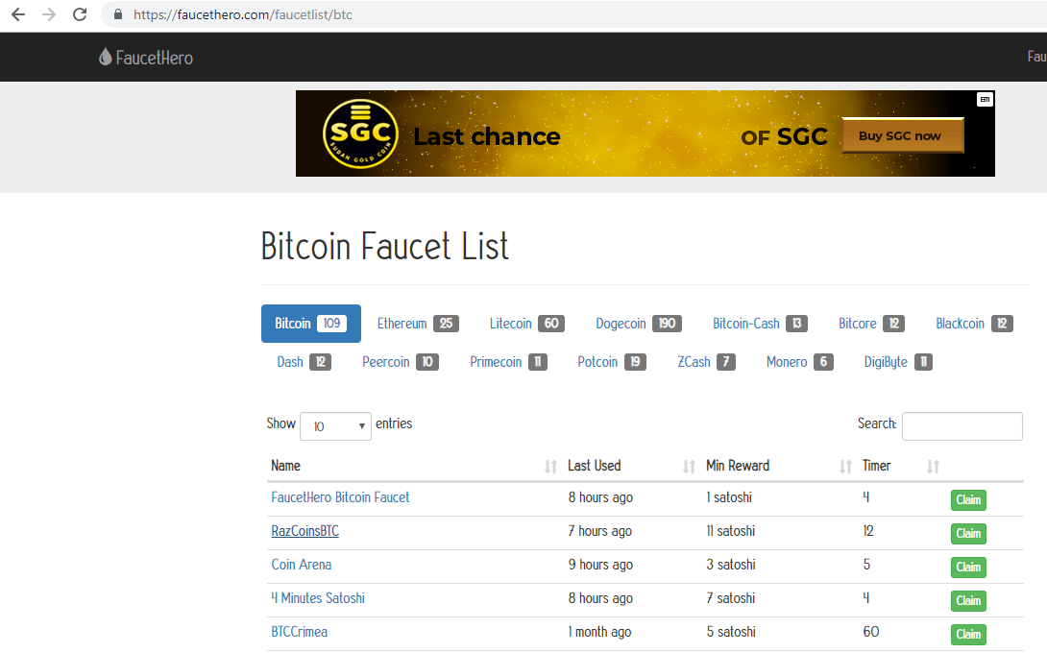
Task: Switch to the Peercoin tab
Action: [400, 362]
